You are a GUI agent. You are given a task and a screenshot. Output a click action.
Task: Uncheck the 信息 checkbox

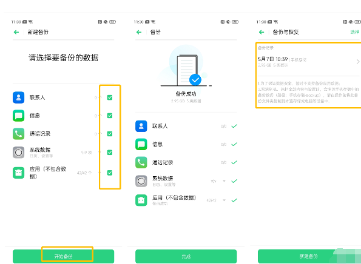pos(110,116)
